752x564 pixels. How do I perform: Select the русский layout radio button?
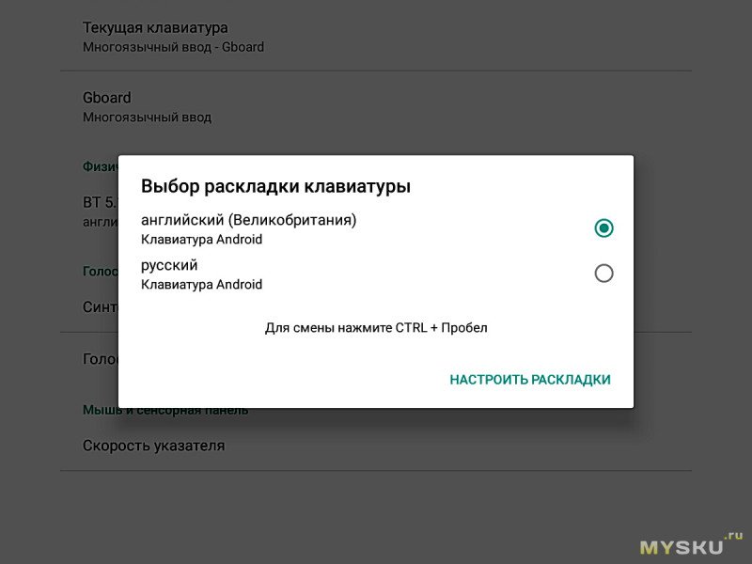(x=603, y=274)
